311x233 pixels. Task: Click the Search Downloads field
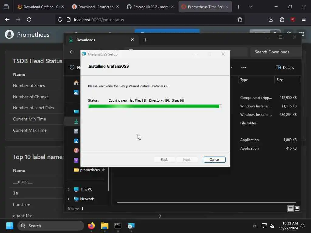276,52
